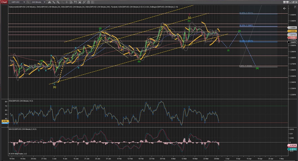Click the instrument search magnifier icon

pos(28,2)
